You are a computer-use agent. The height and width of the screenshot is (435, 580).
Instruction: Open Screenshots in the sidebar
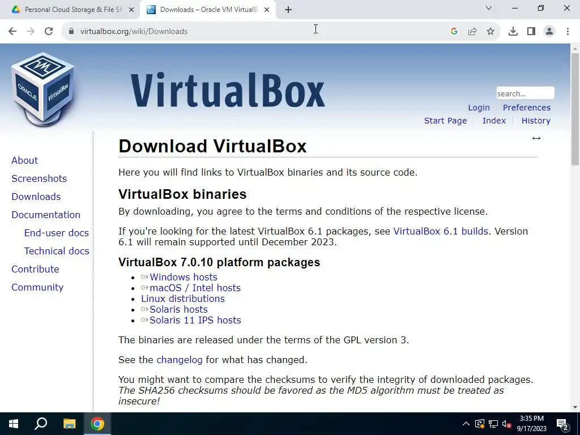coord(39,178)
